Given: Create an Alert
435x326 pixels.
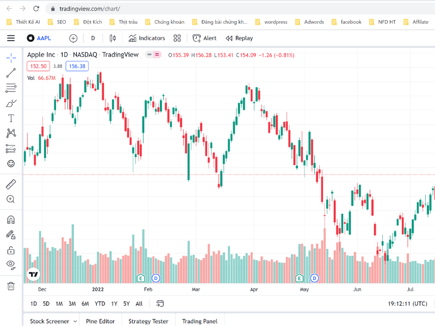Looking at the screenshot, I should point(204,38).
